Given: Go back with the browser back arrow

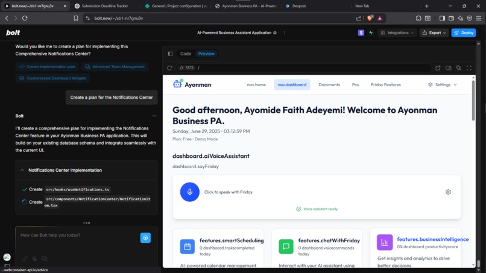Looking at the screenshot, I should click(x=7, y=18).
